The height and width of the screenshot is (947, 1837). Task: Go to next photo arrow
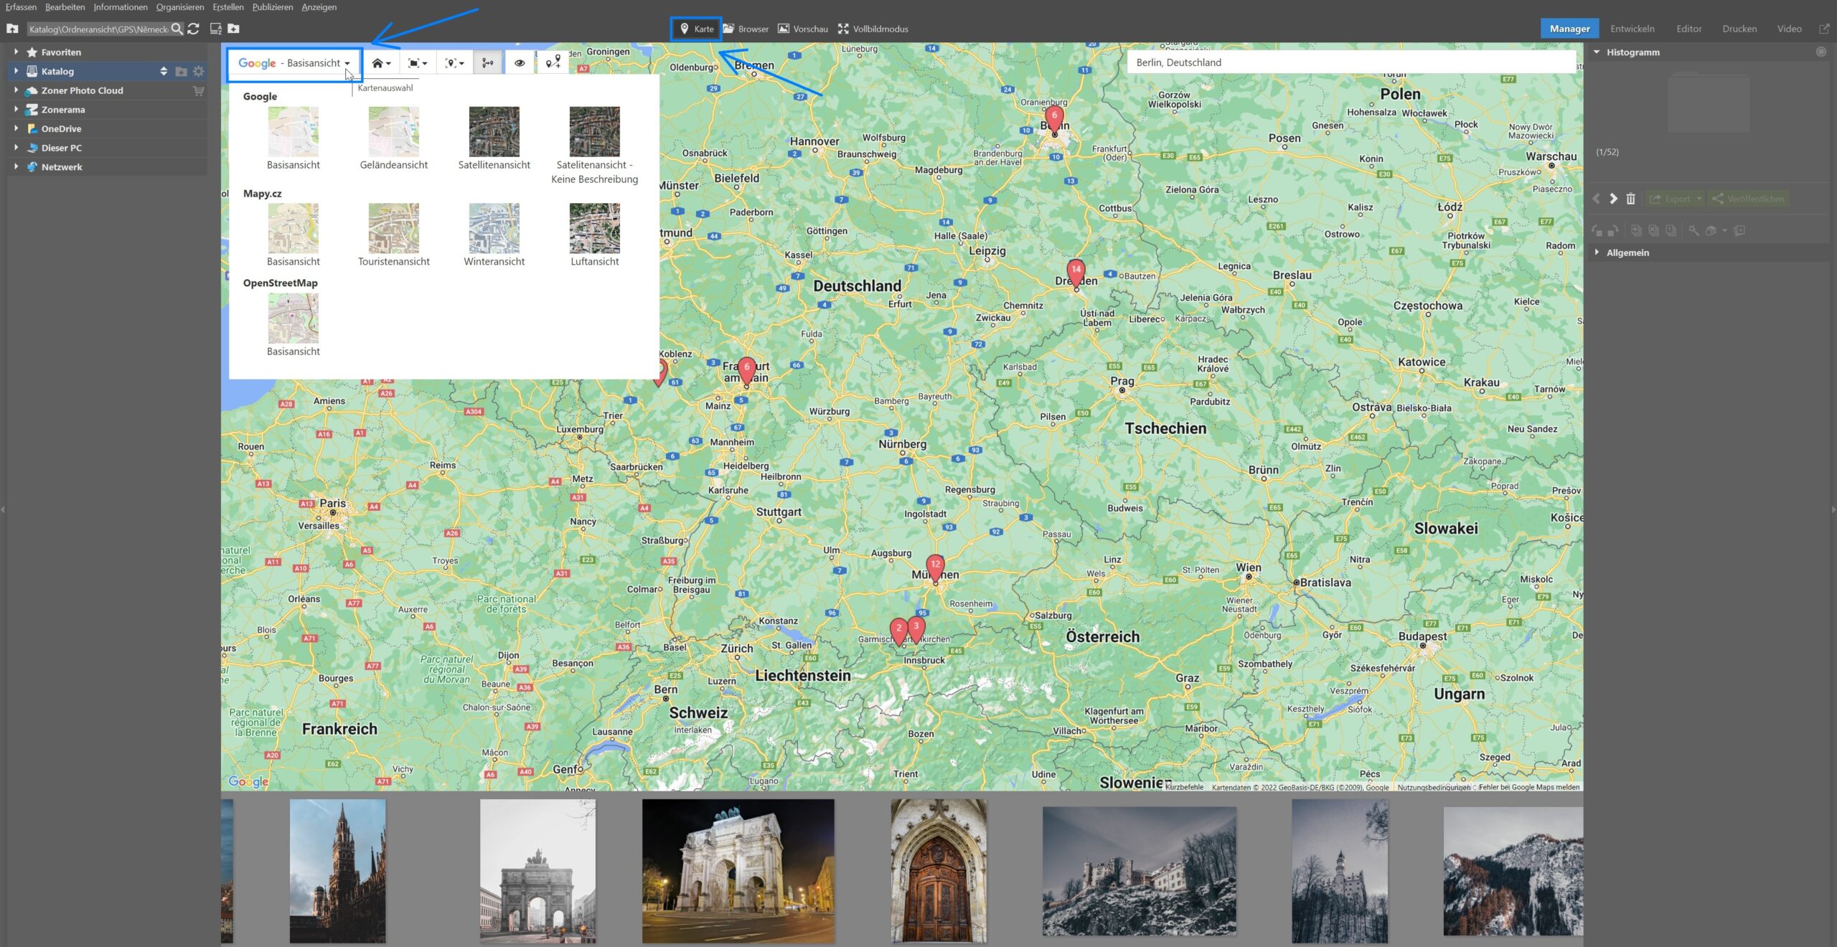pos(1613,199)
